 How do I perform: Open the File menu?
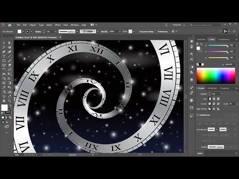18,25
